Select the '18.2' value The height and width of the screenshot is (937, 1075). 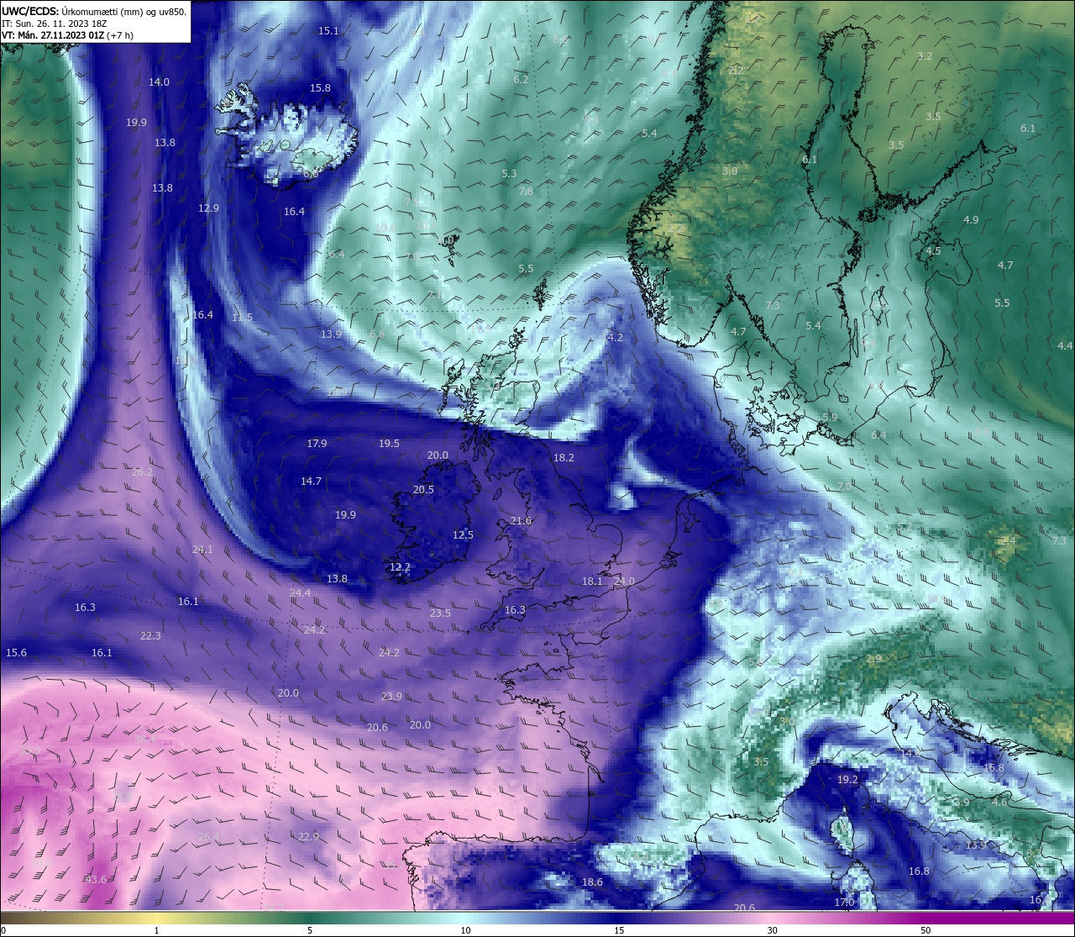564,458
